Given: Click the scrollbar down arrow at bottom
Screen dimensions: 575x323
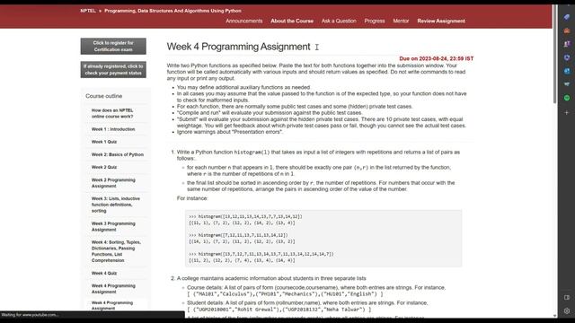Looking at the screenshot, I should point(555,315).
